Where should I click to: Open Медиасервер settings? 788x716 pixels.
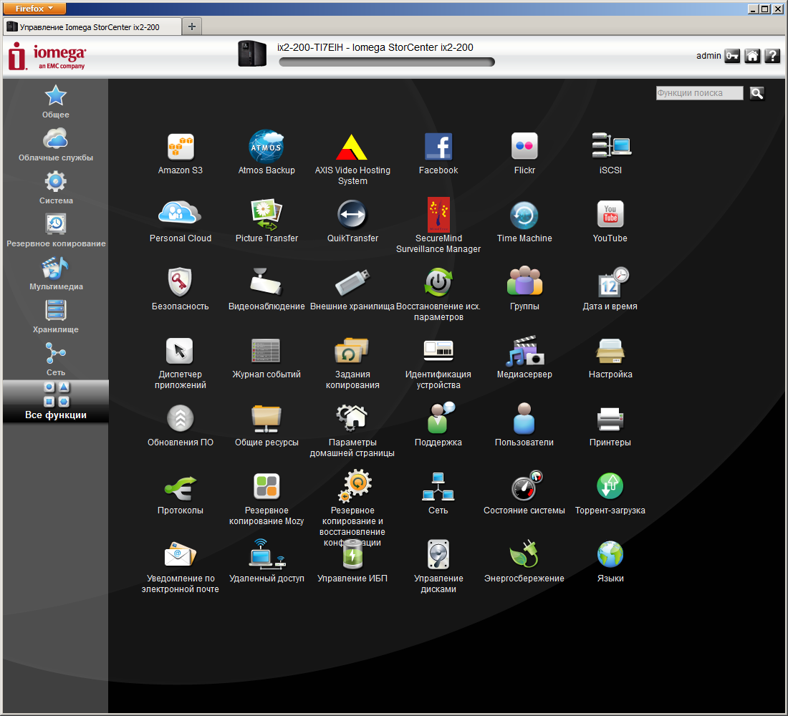[x=525, y=351]
